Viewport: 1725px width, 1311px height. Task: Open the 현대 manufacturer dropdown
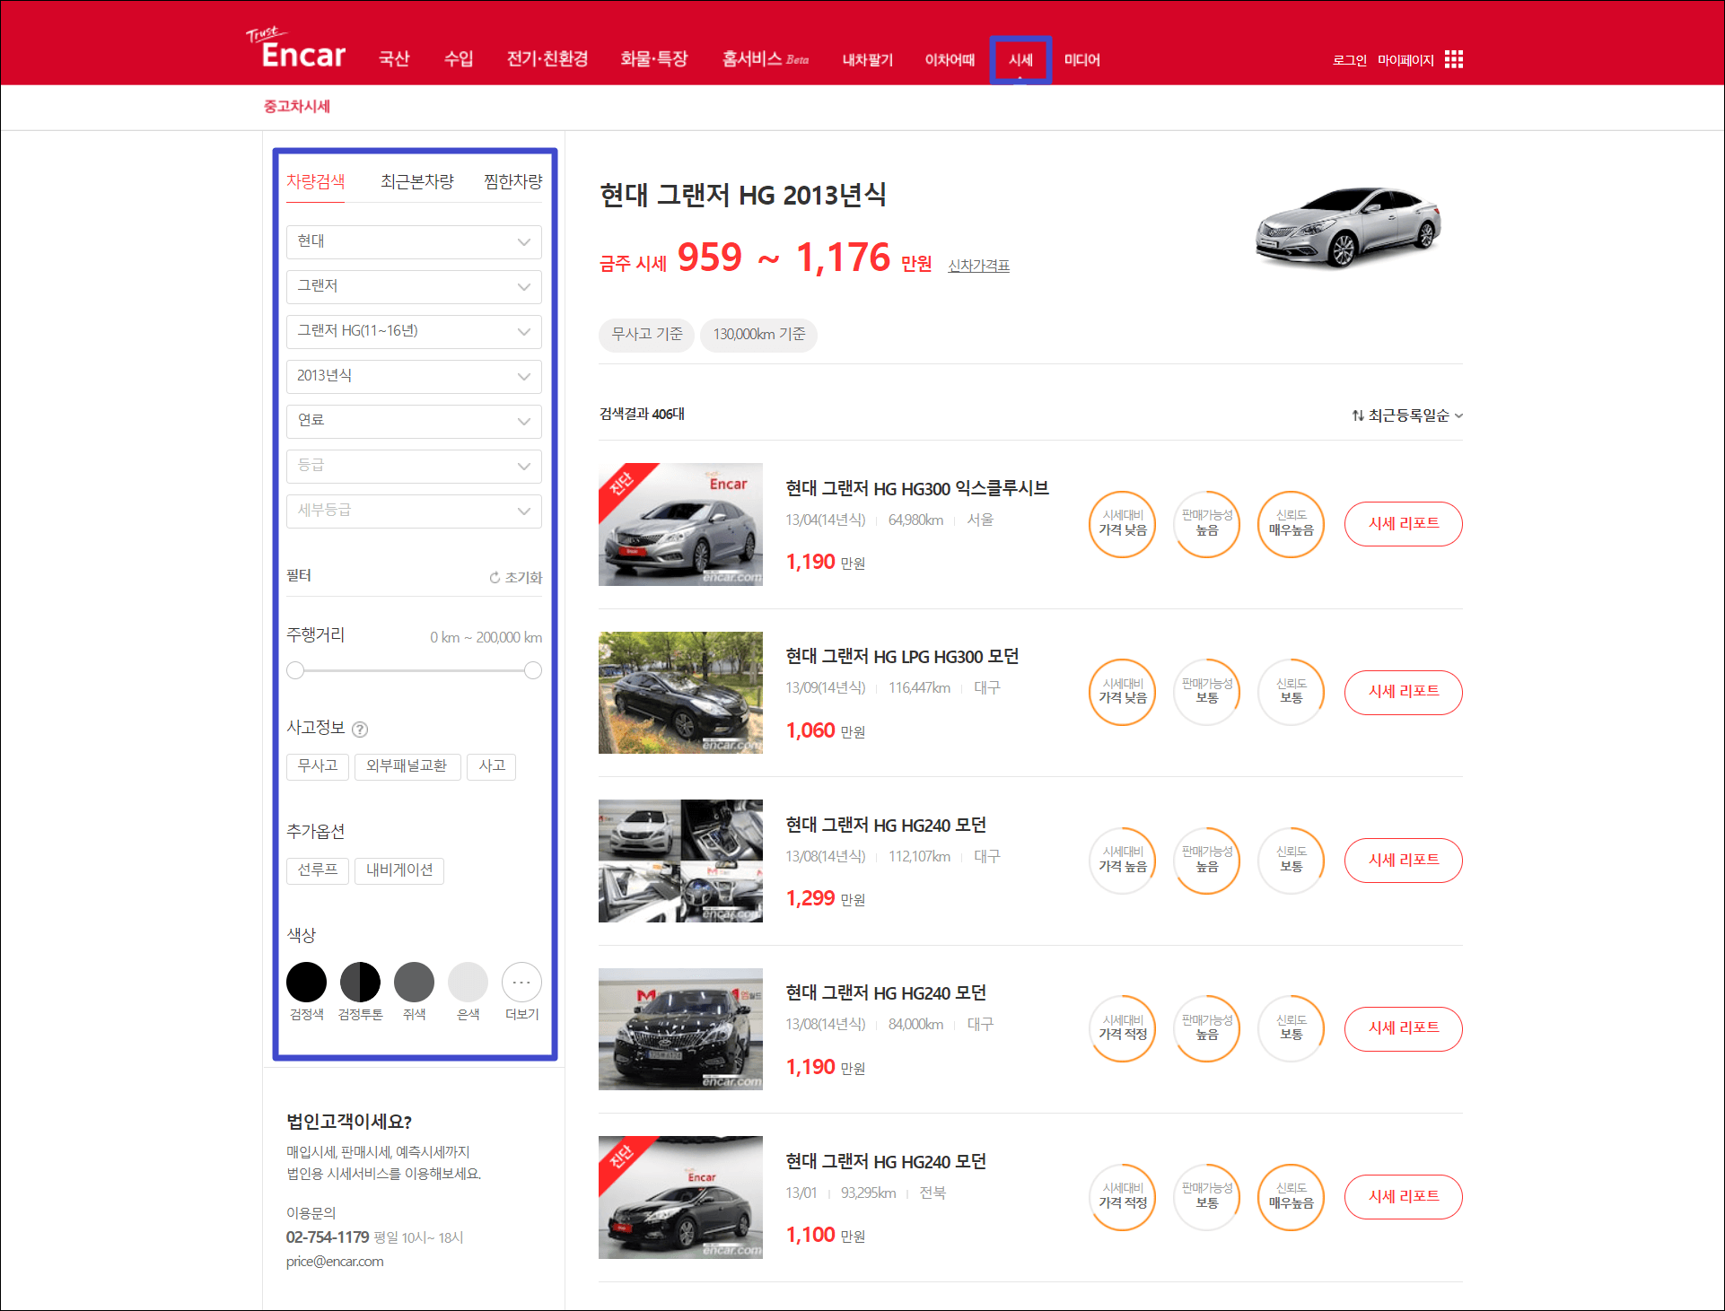point(414,241)
